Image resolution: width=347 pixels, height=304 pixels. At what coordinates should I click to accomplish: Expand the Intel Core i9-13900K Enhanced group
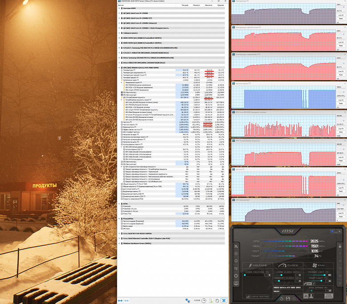point(119,23)
